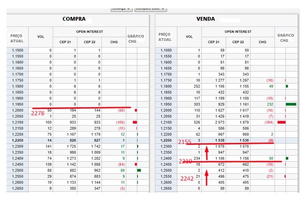
Task: Select the VENDA 'GRÁFICO CHG' column header
Action: pyautogui.click(x=286, y=38)
